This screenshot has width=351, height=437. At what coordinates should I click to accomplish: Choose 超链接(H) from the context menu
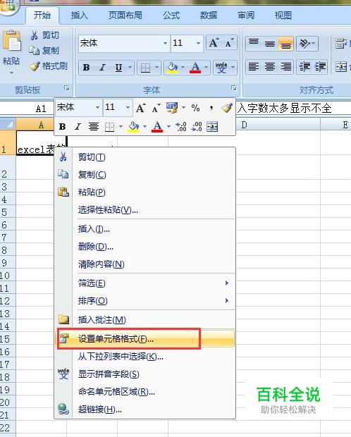[x=144, y=409]
